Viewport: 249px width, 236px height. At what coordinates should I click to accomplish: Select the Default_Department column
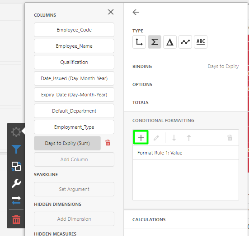(x=74, y=111)
